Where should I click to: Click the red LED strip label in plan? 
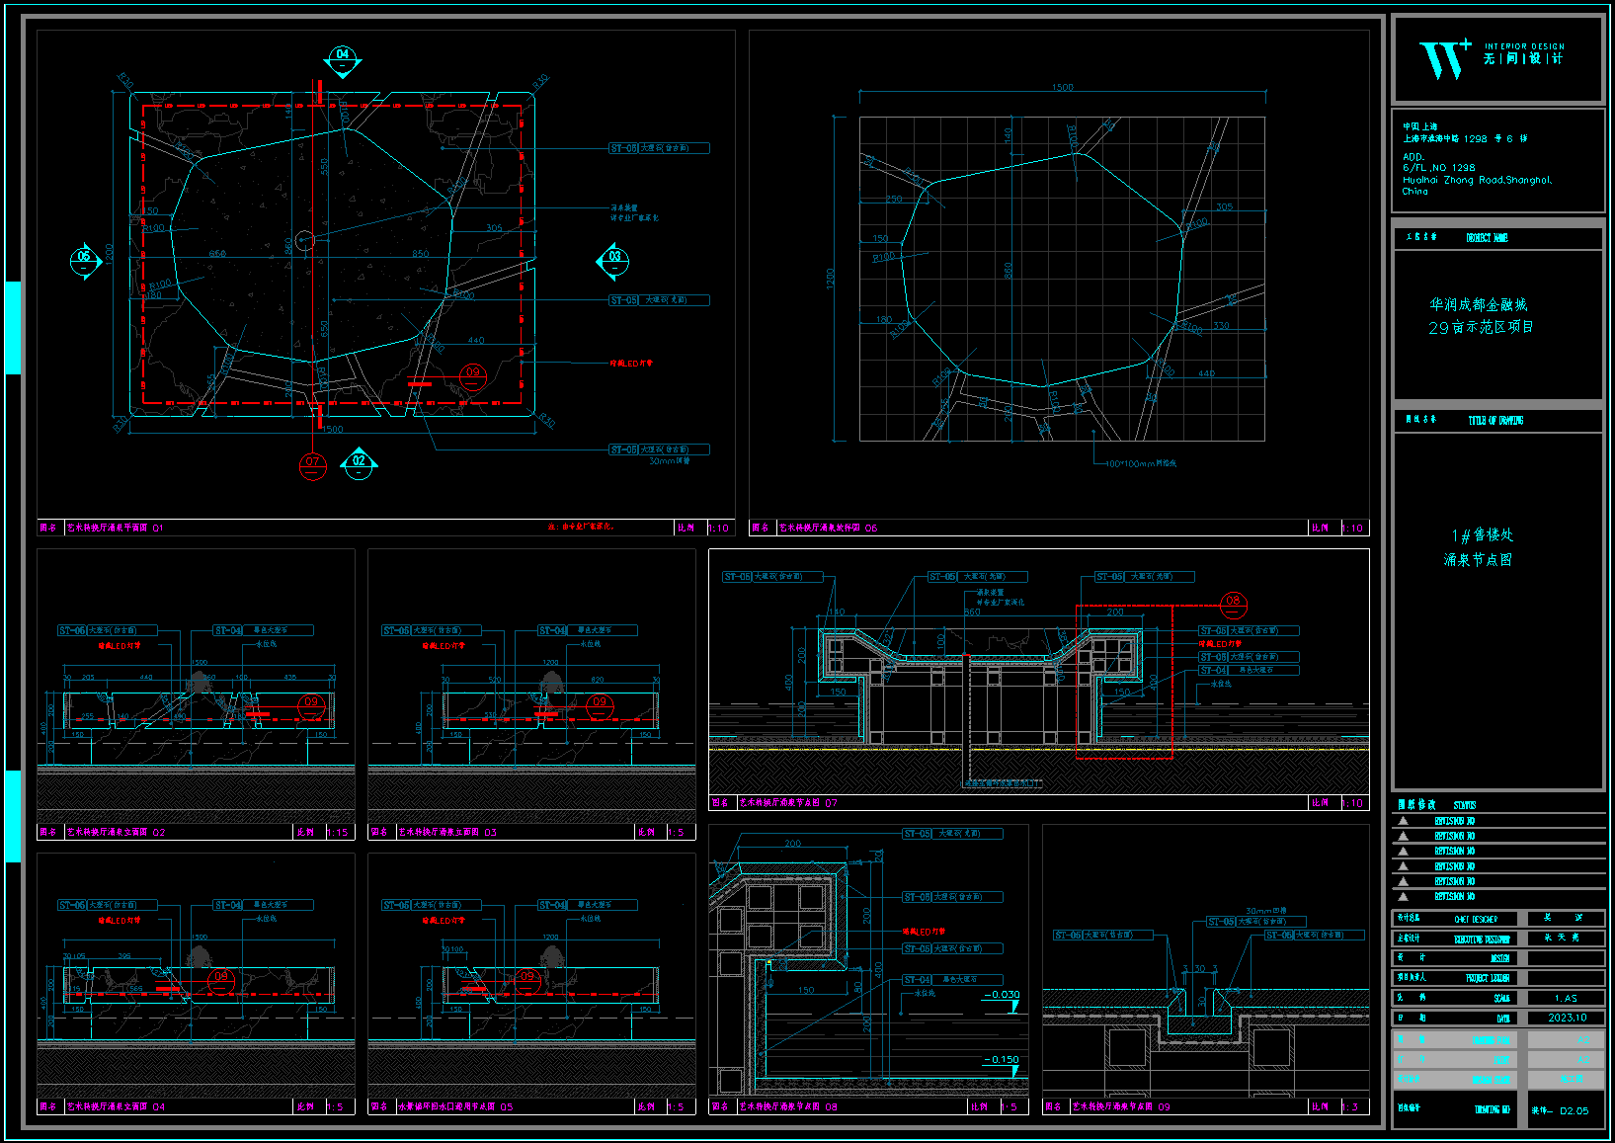631,364
